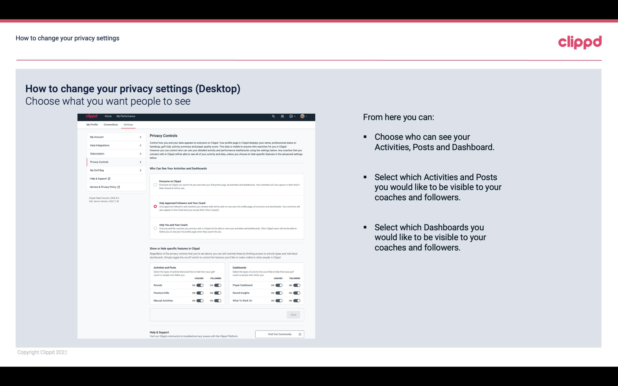Screen dimensions: 618x386
Task: Select Only You and Your Coach radio button
Action: coord(155,228)
